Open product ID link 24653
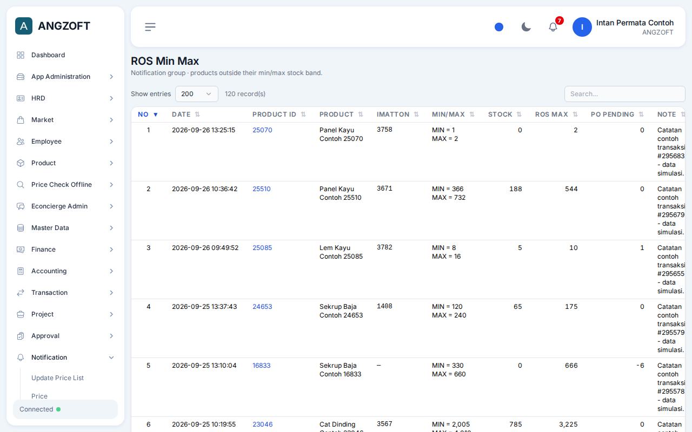 pos(262,307)
